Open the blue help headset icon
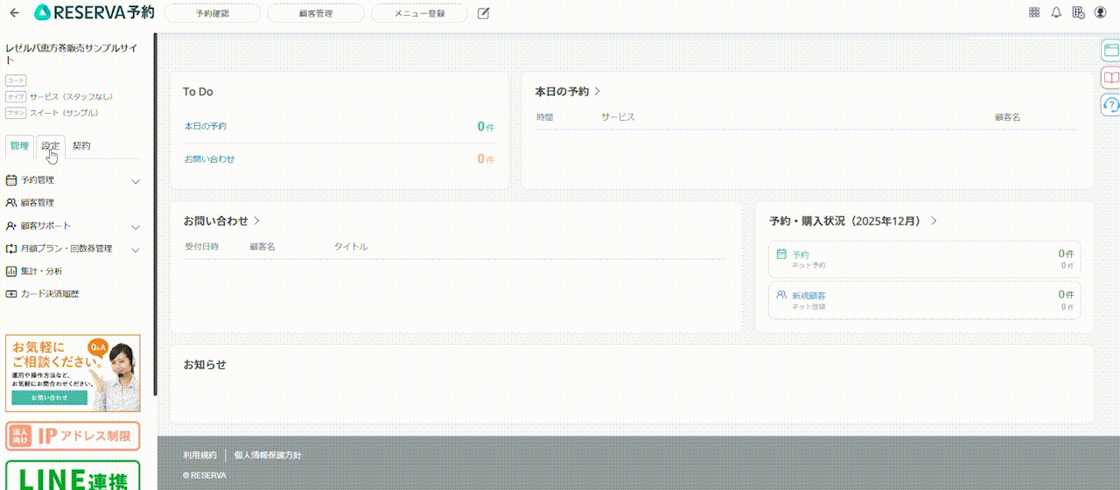Viewport: 1120px width, 490px height. click(1111, 105)
